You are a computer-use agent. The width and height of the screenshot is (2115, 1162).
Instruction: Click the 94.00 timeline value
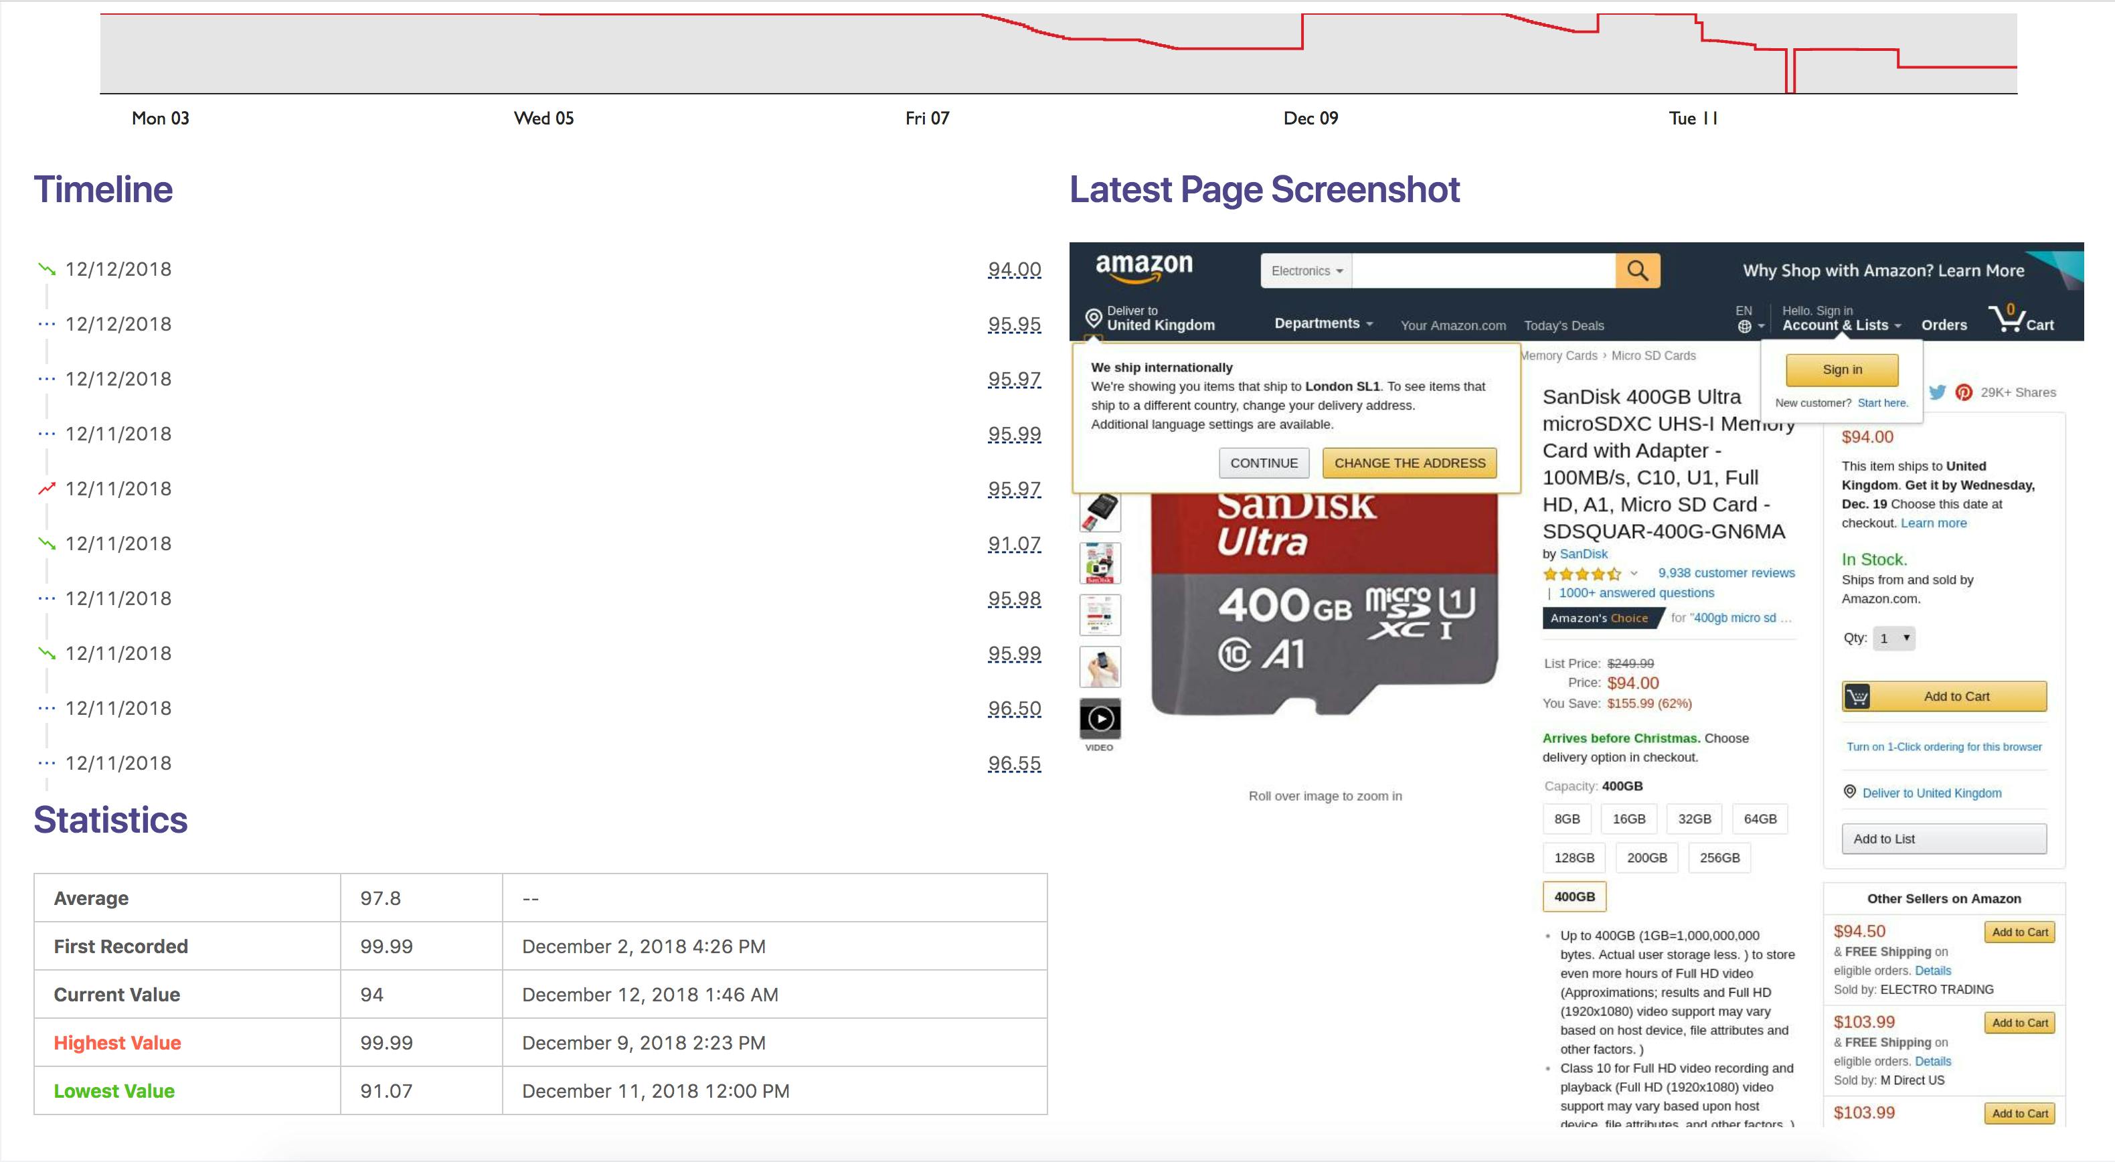[x=1014, y=269]
